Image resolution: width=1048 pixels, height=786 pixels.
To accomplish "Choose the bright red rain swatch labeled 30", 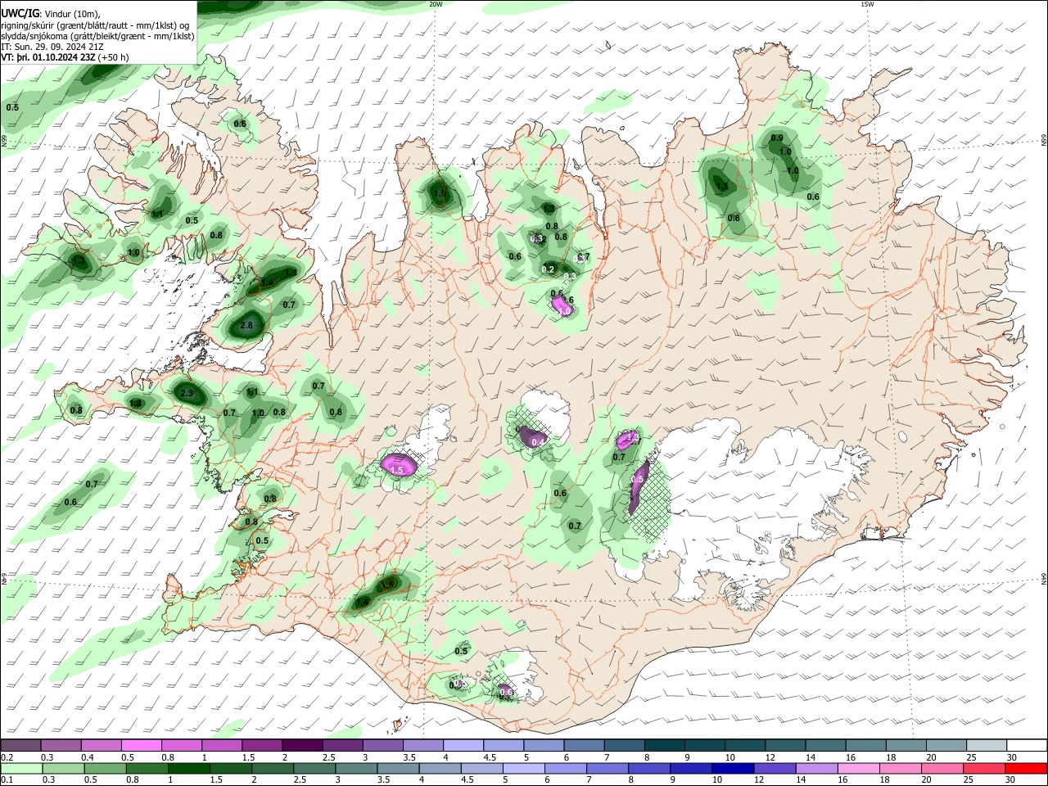I will click(1025, 768).
